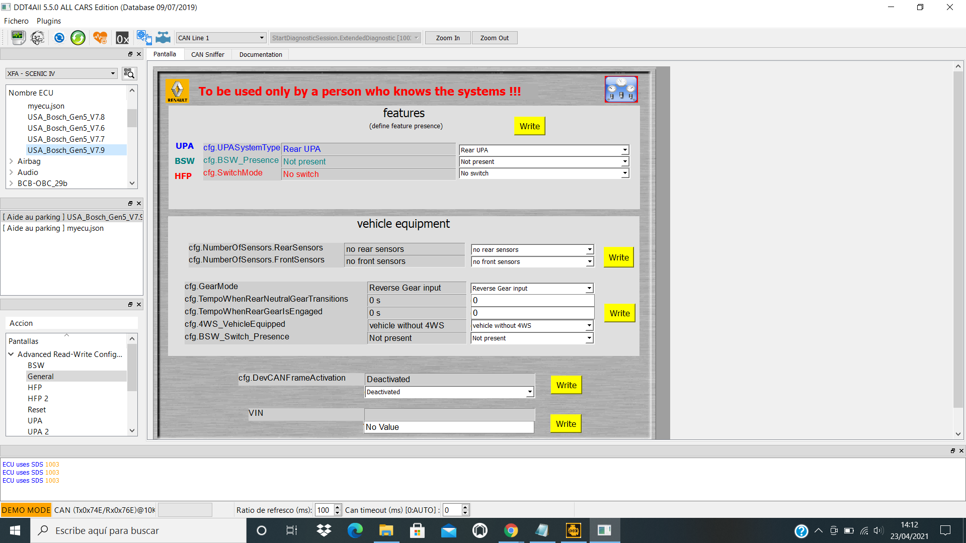Switch to the CAN Sniffer tab
Viewport: 966px width, 543px height.
click(x=207, y=54)
